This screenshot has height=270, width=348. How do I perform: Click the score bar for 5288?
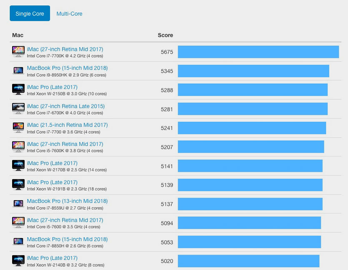coord(253,90)
